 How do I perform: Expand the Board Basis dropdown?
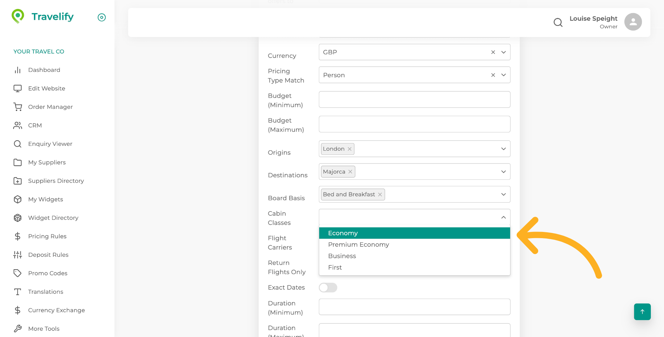coord(503,194)
